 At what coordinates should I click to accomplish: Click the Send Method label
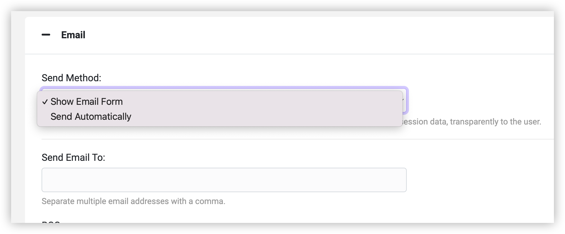71,78
